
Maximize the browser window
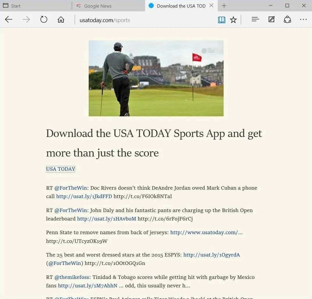(x=287, y=6)
